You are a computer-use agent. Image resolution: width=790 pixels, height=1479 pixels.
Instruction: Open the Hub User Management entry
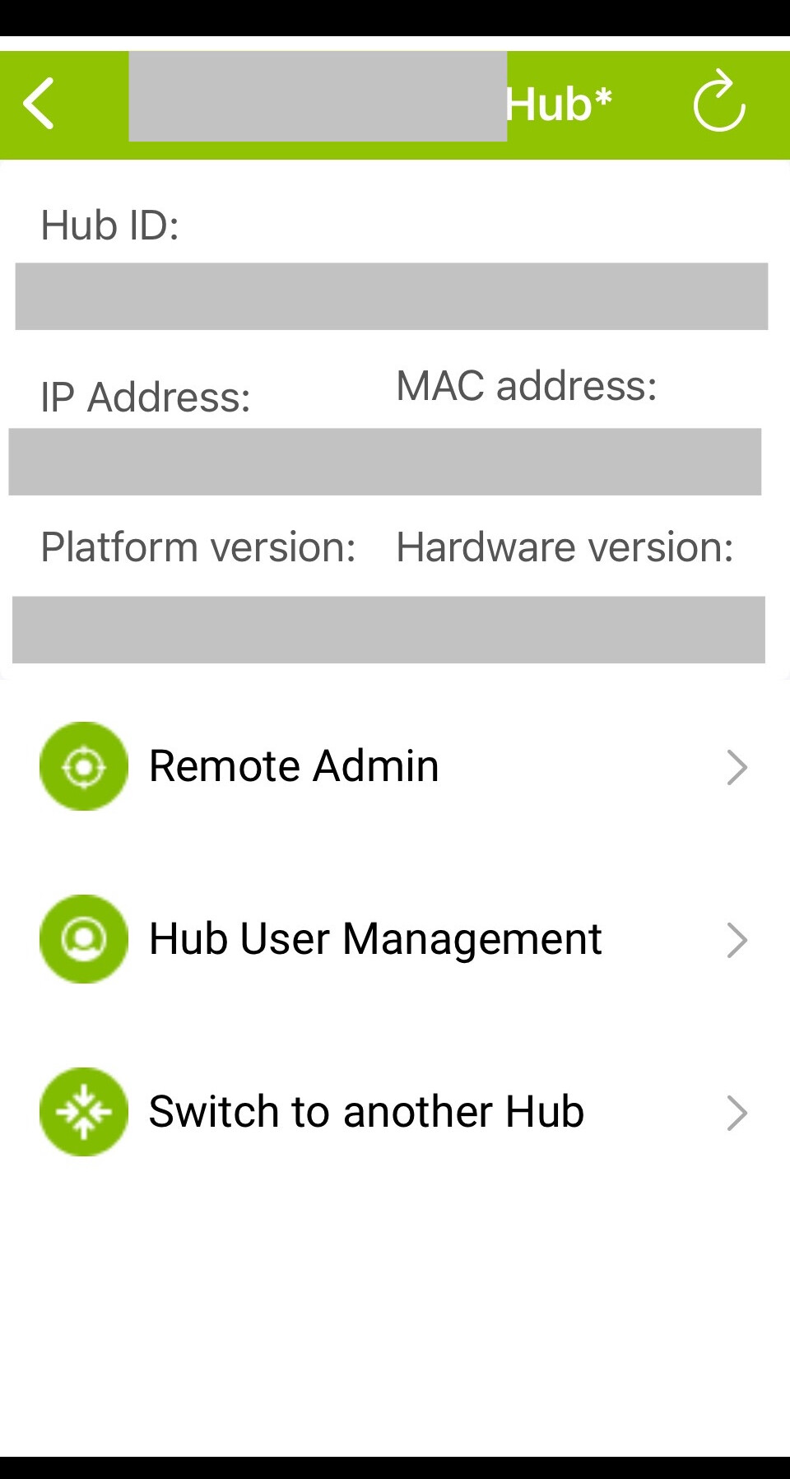375,939
